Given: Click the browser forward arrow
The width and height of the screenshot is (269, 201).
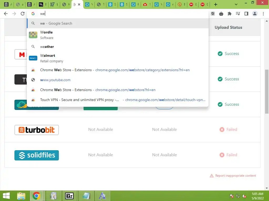Looking at the screenshot, I should [14, 14].
